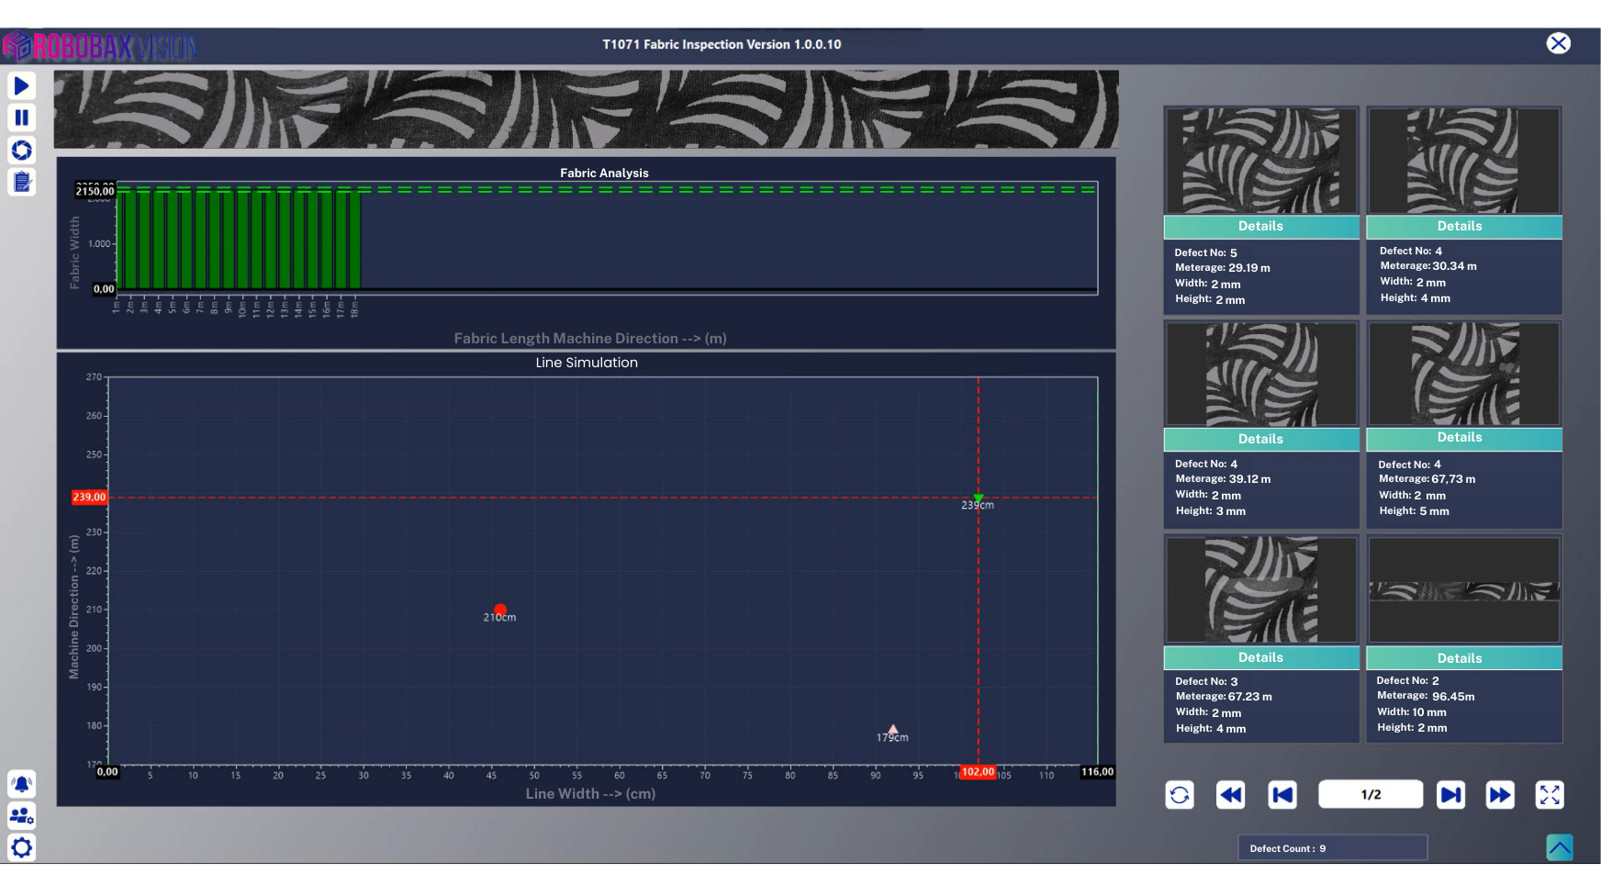Click the green bars in Fabric Analysis chart
1601x896 pixels.
239,241
